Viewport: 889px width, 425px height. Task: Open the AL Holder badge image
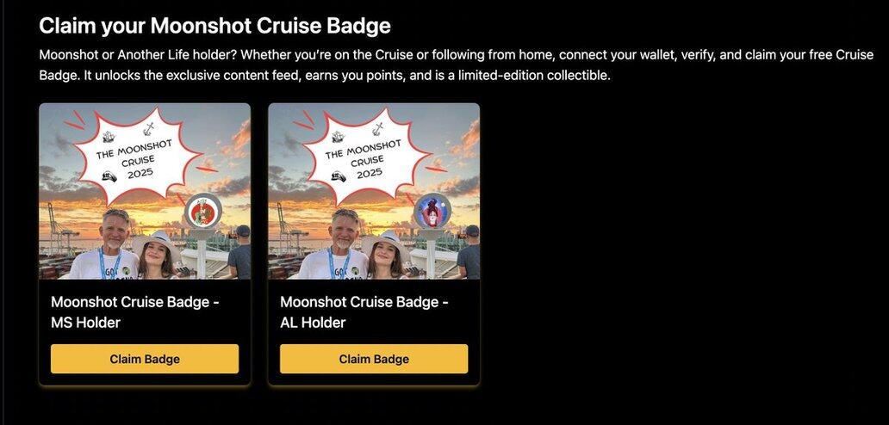click(x=374, y=191)
